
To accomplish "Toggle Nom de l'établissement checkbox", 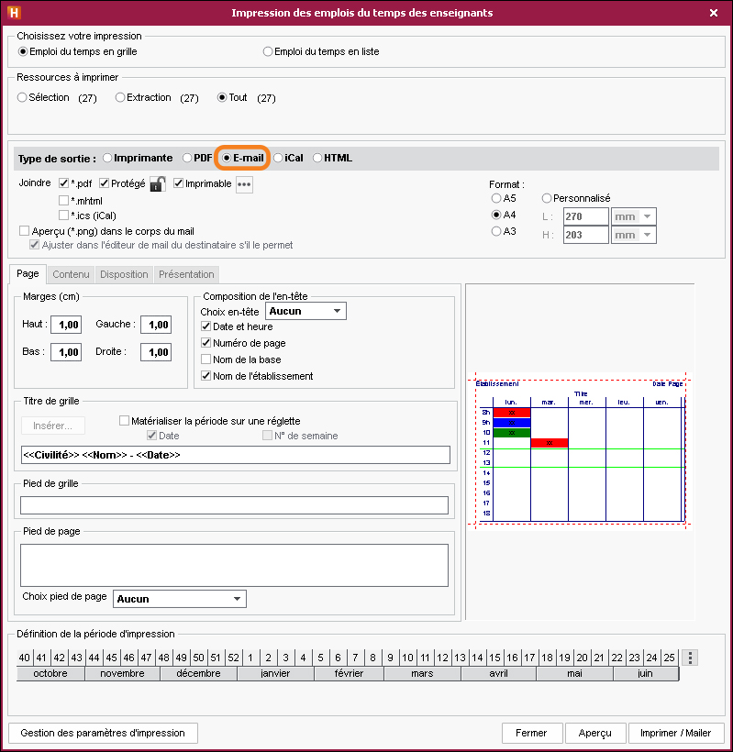I will coord(205,375).
